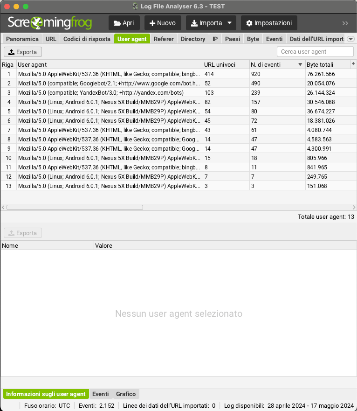Select the YandexBot/3.0 user agent row

tap(109, 92)
